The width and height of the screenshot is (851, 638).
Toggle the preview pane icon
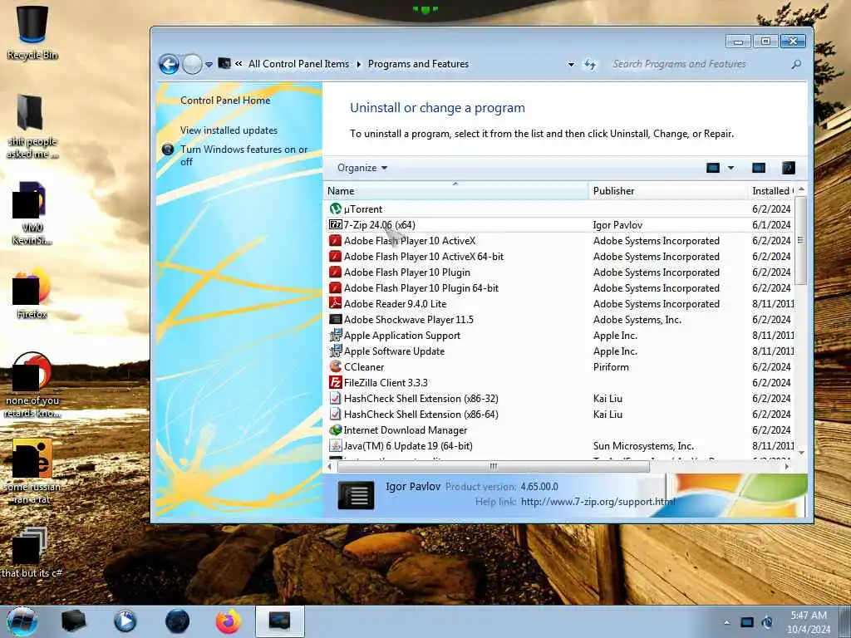point(758,168)
